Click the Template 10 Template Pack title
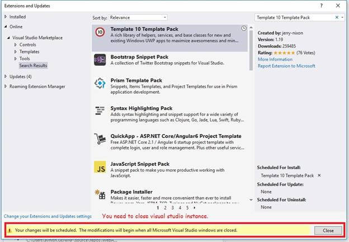The height and width of the screenshot is (242, 349). [x=144, y=29]
